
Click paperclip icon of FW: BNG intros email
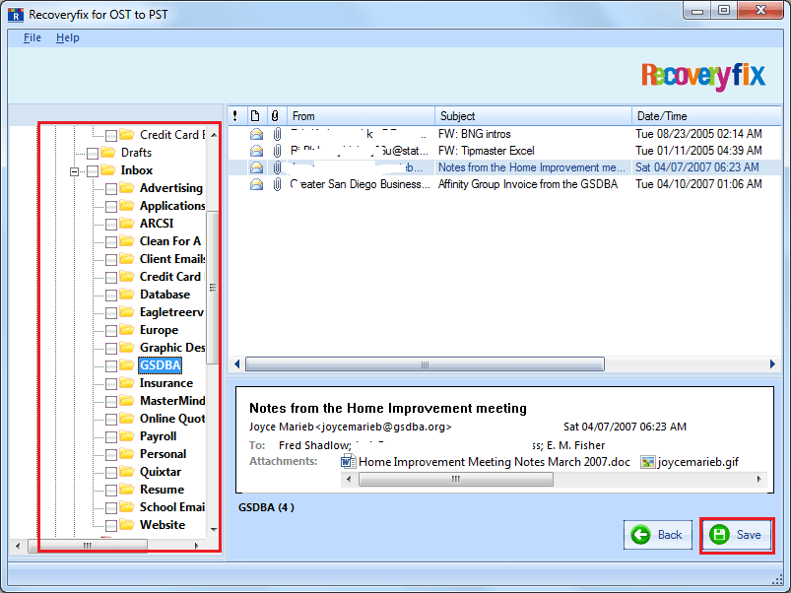(277, 134)
